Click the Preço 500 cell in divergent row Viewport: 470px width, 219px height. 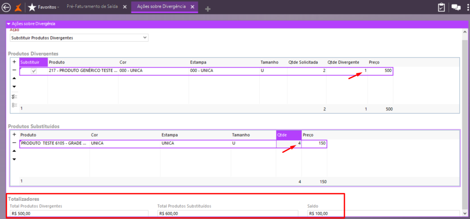(380, 71)
